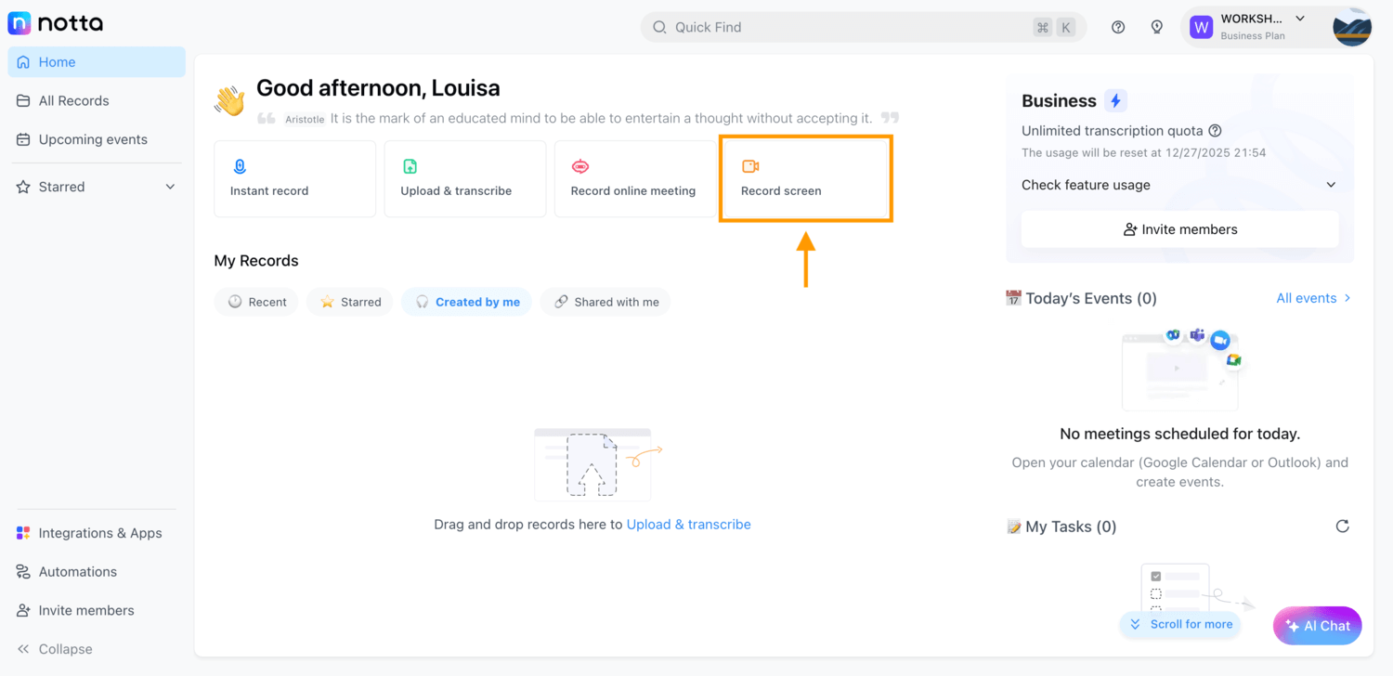Image resolution: width=1393 pixels, height=676 pixels.
Task: Click the red meeting record icon
Action: (x=580, y=166)
